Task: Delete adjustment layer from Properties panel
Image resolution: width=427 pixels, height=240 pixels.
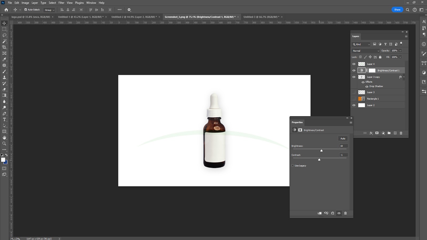Action: [345, 213]
